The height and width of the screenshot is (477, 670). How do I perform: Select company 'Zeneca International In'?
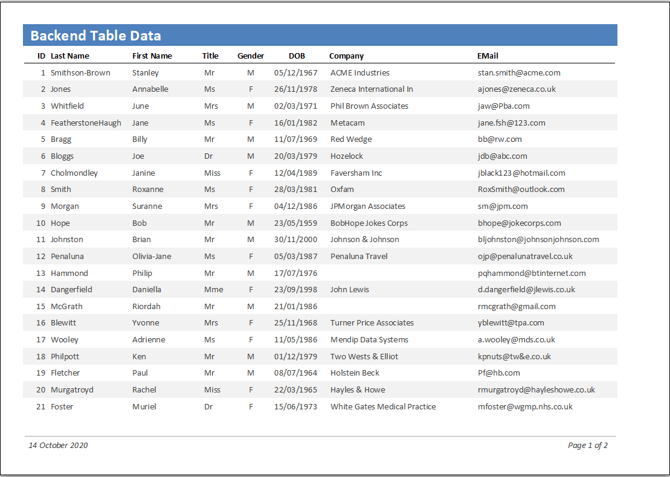pos(372,89)
